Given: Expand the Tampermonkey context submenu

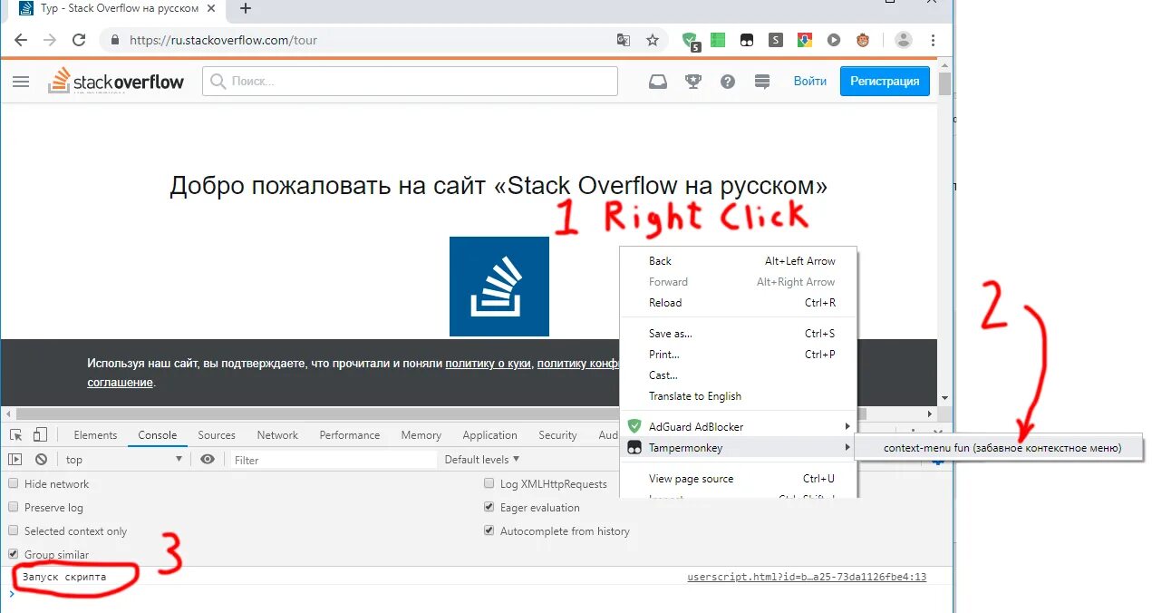Looking at the screenshot, I should [739, 448].
